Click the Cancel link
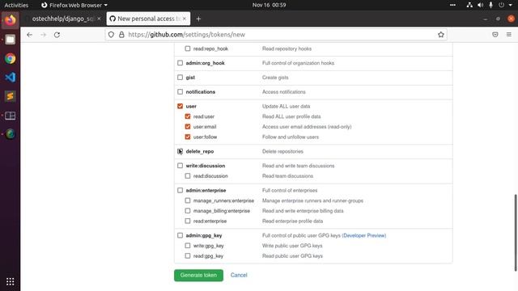The height and width of the screenshot is (291, 518). click(239, 275)
